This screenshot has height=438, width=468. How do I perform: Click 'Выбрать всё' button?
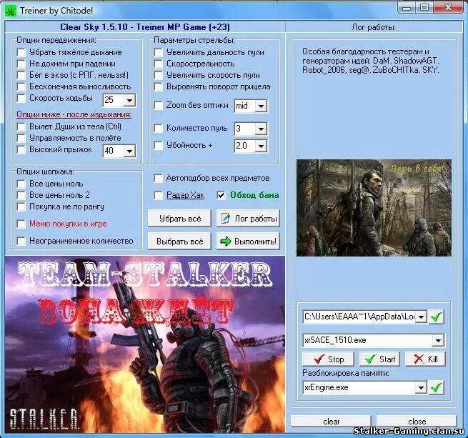(x=179, y=242)
